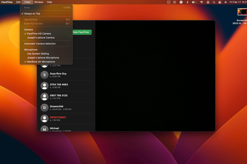This screenshot has height=164, width=247.
Task: Open the Edit menu
Action: coord(18,2)
